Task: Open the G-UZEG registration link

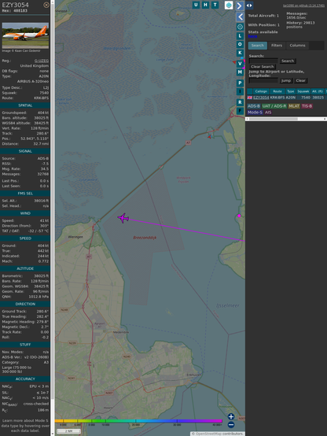Action: click(x=42, y=61)
